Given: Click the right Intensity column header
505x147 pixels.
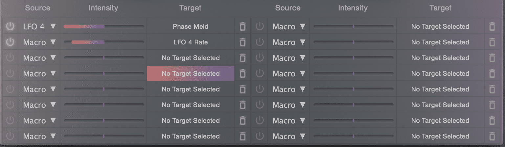Looking at the screenshot, I should click(x=353, y=8).
